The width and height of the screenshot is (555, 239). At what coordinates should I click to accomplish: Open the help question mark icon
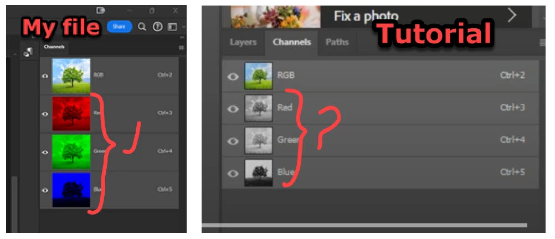click(x=157, y=27)
